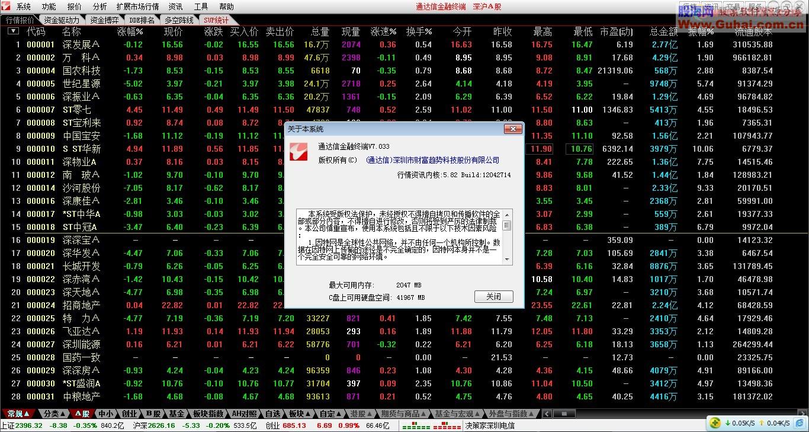This screenshot has width=809, height=432.
Task: Select the ST零七 stock row
Action: (x=404, y=110)
